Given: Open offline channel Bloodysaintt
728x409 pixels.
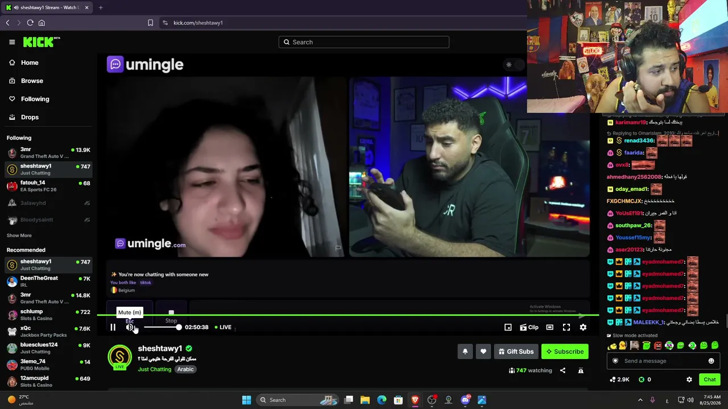Looking at the screenshot, I should [48, 220].
